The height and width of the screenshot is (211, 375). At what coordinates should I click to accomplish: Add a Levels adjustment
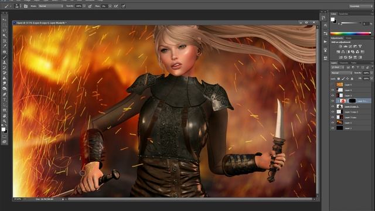[x=346, y=46]
